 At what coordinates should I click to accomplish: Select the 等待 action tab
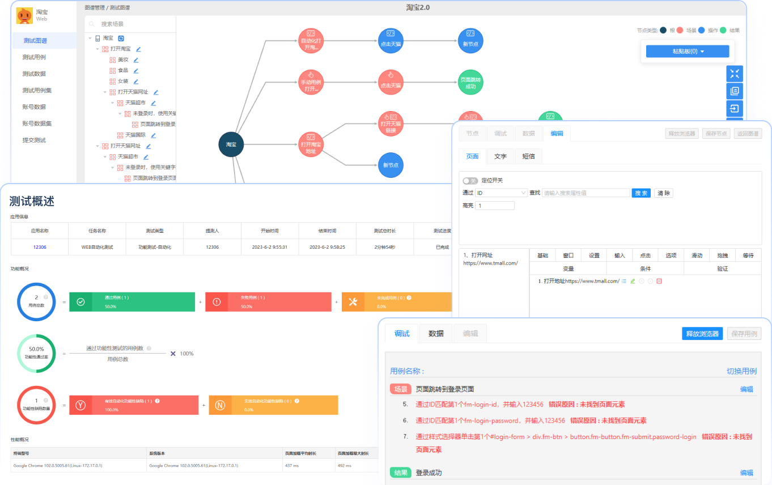click(x=748, y=256)
